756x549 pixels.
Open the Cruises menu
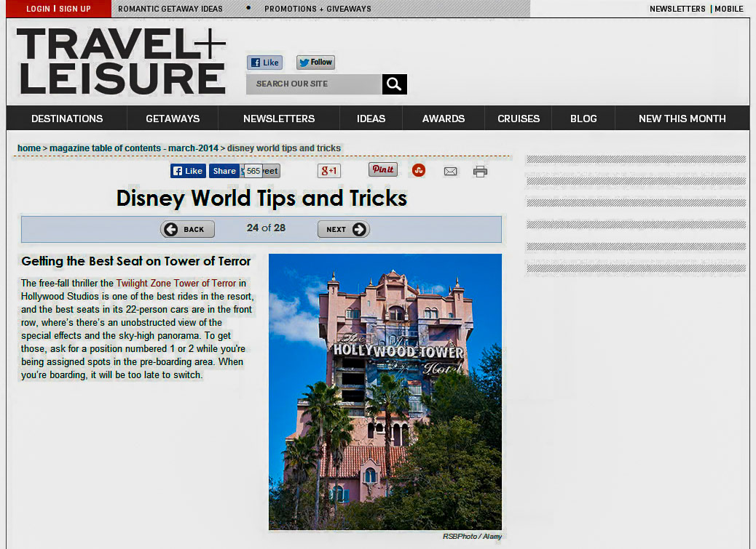(519, 119)
